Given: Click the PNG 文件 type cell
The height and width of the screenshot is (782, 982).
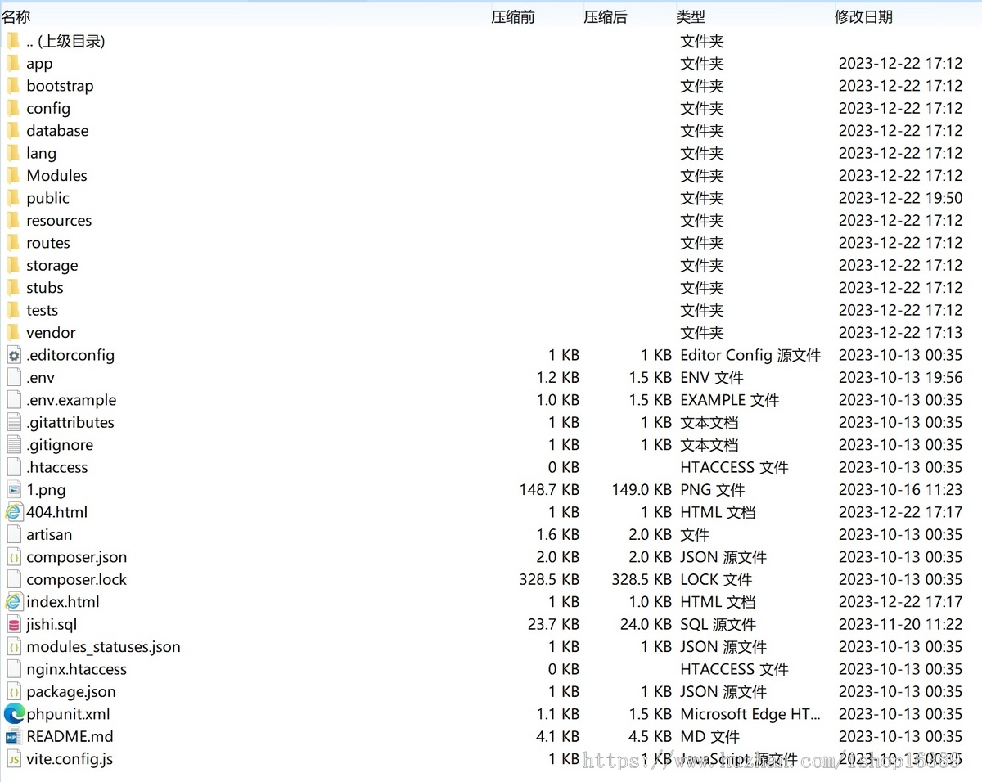Looking at the screenshot, I should coord(712,490).
